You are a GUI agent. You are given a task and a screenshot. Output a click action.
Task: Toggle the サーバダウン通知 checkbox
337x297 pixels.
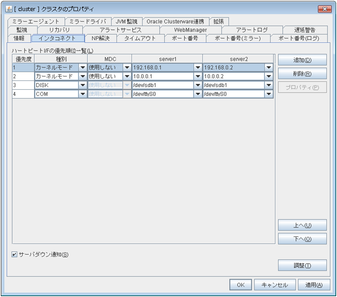click(x=15, y=255)
